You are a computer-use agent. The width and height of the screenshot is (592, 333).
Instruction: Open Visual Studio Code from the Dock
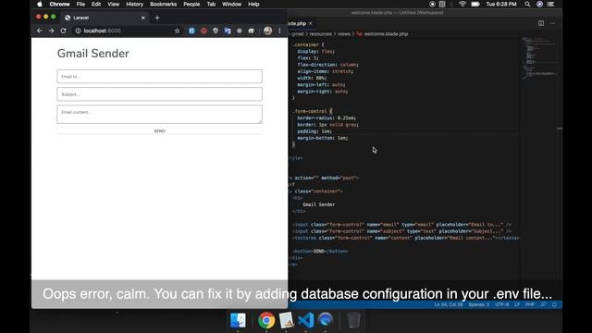click(x=306, y=320)
